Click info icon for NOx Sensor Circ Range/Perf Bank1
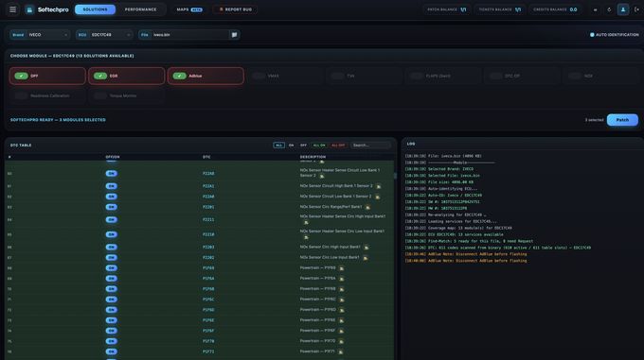This screenshot has height=360, width=644. pyautogui.click(x=367, y=207)
